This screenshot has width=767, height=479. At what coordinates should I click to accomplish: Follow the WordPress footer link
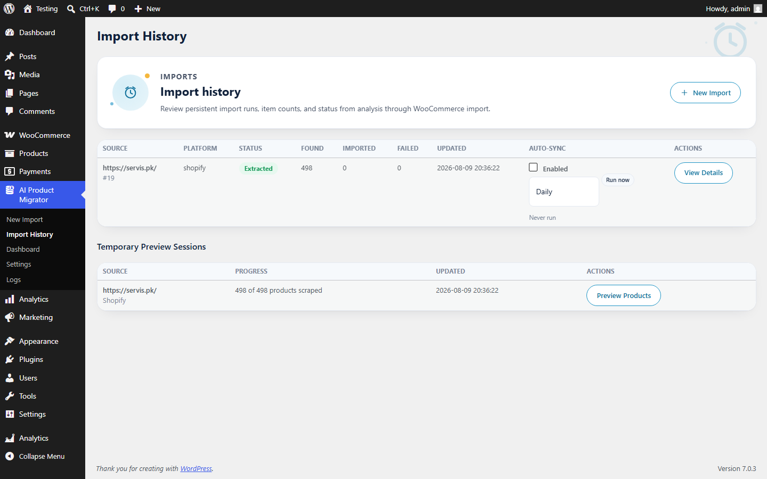[196, 468]
